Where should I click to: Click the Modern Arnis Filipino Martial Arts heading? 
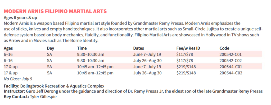(x=55, y=11)
